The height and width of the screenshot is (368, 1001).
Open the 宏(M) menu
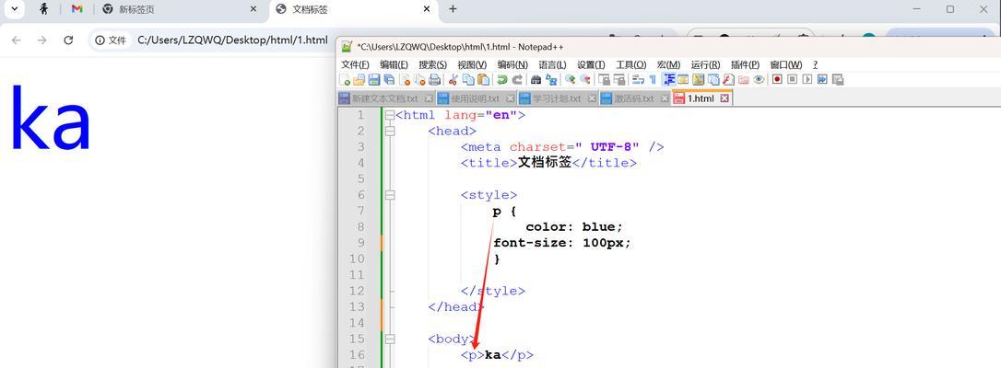pyautogui.click(x=668, y=65)
